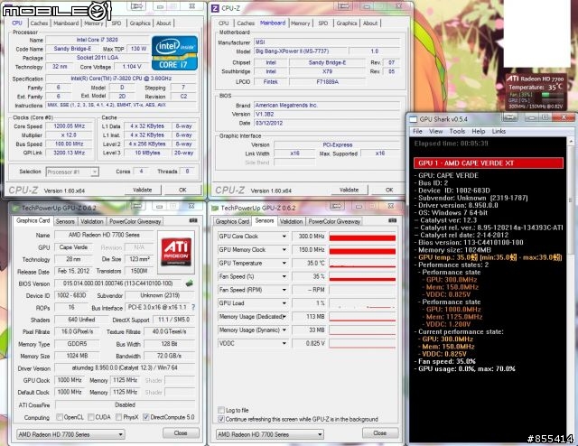578x446 pixels.
Task: Click the GPU Shark title bar icon
Action: [x=414, y=119]
